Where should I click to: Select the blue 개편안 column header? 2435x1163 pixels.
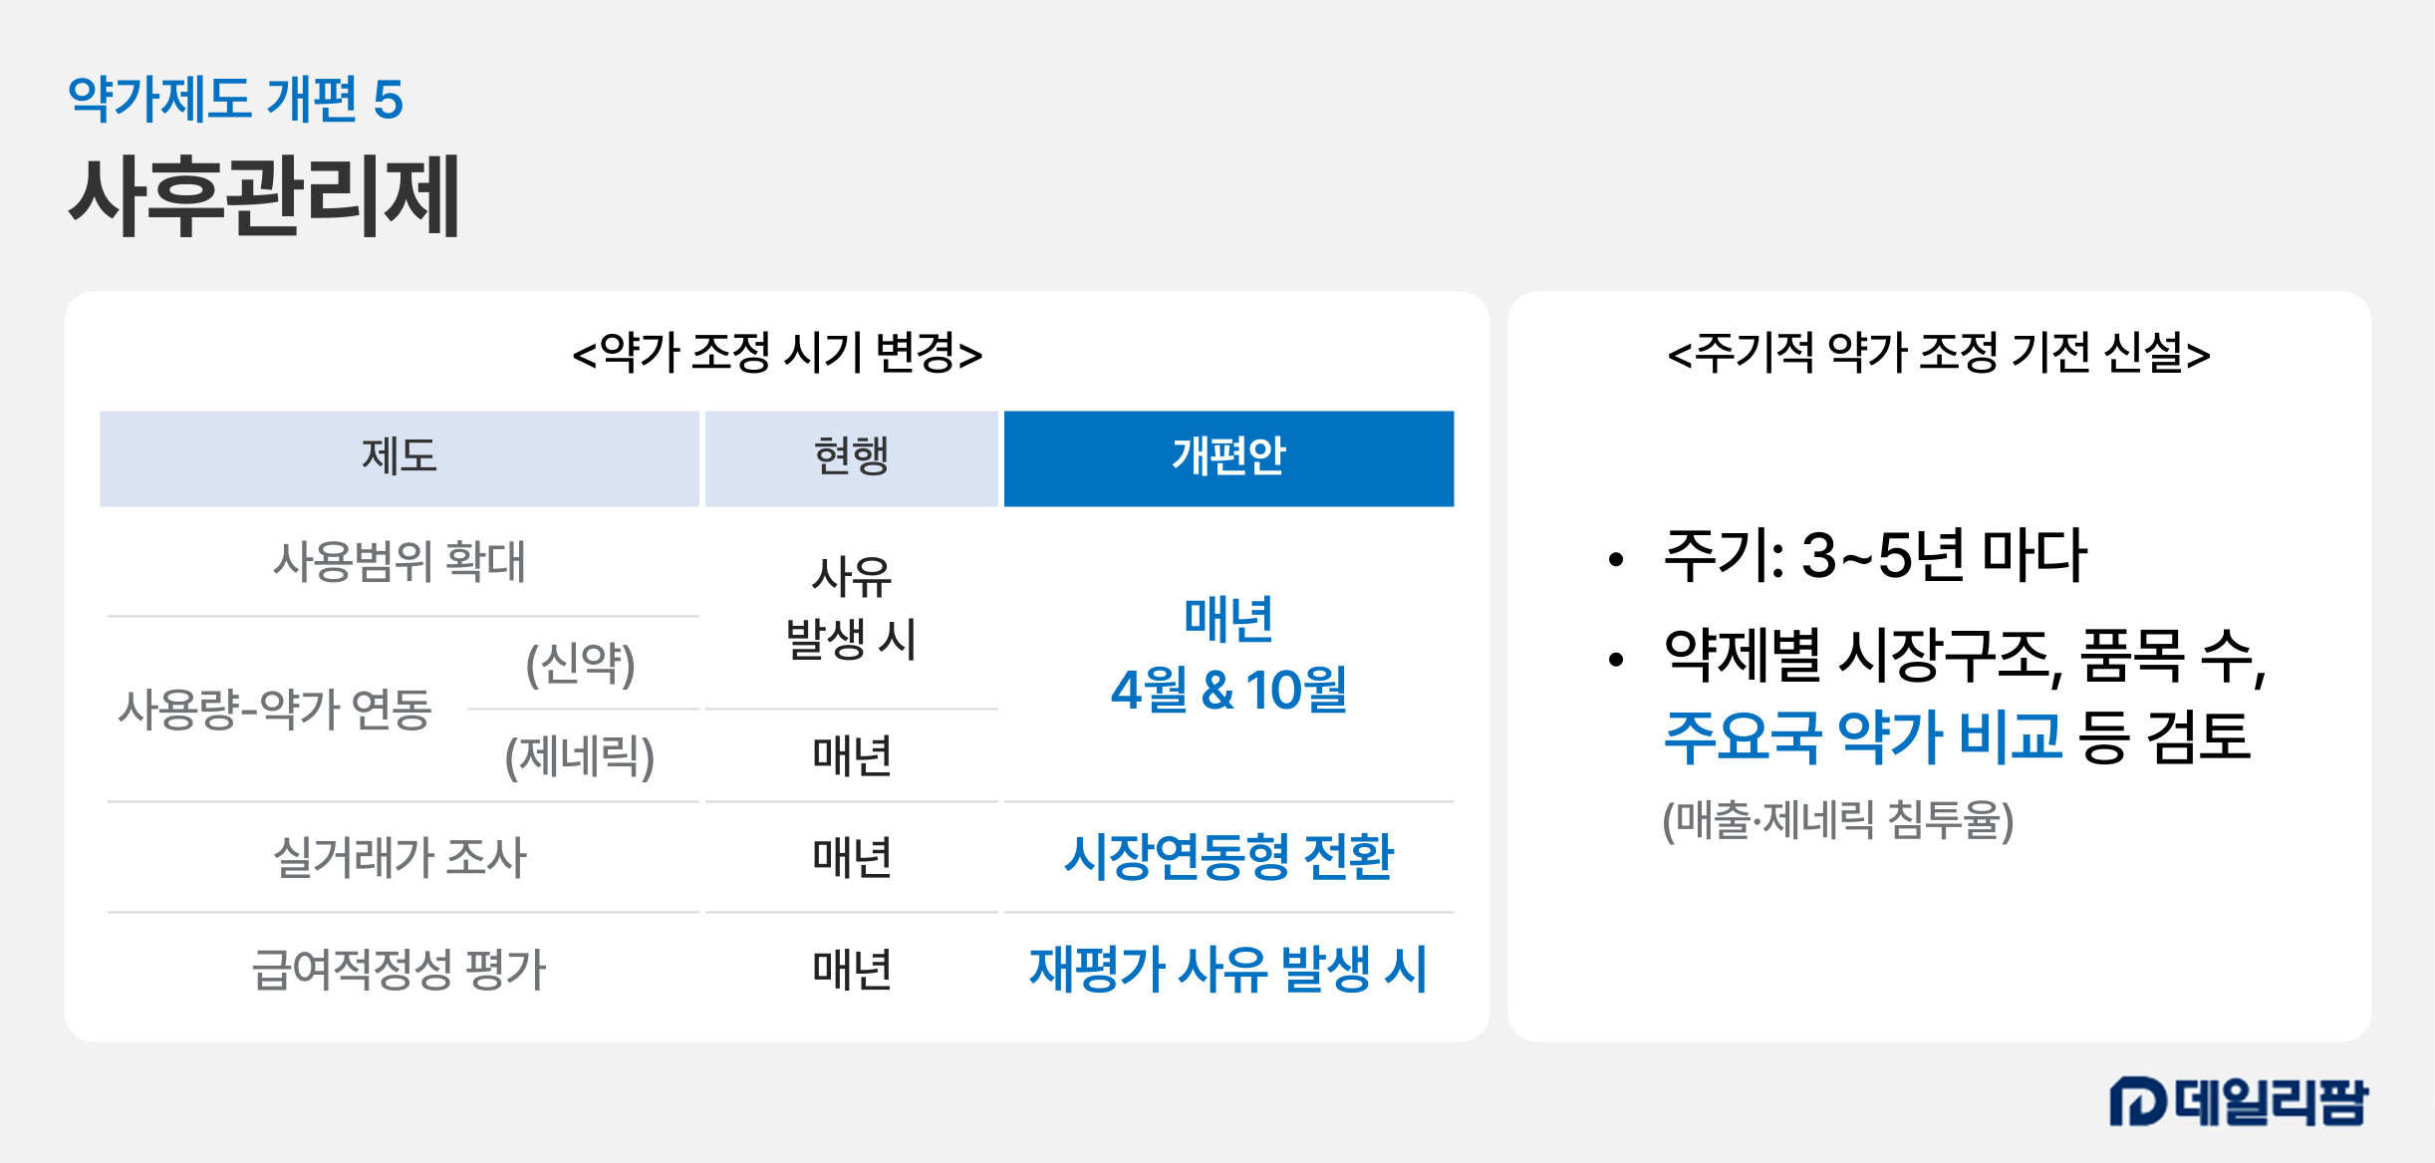(x=1228, y=457)
